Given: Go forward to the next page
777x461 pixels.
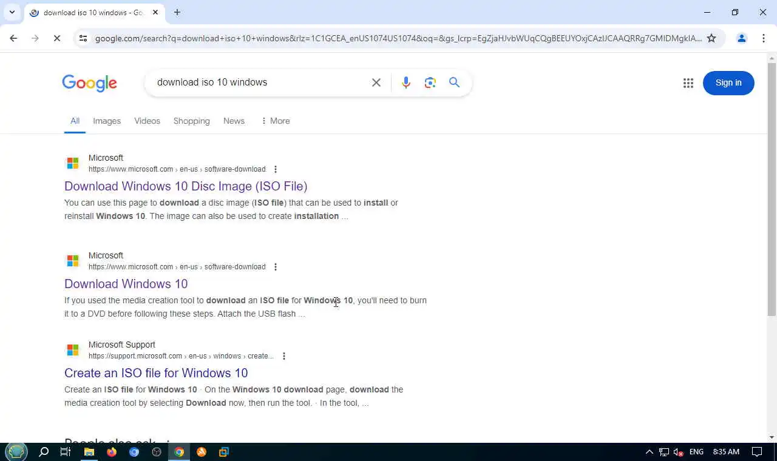Looking at the screenshot, I should coord(35,38).
